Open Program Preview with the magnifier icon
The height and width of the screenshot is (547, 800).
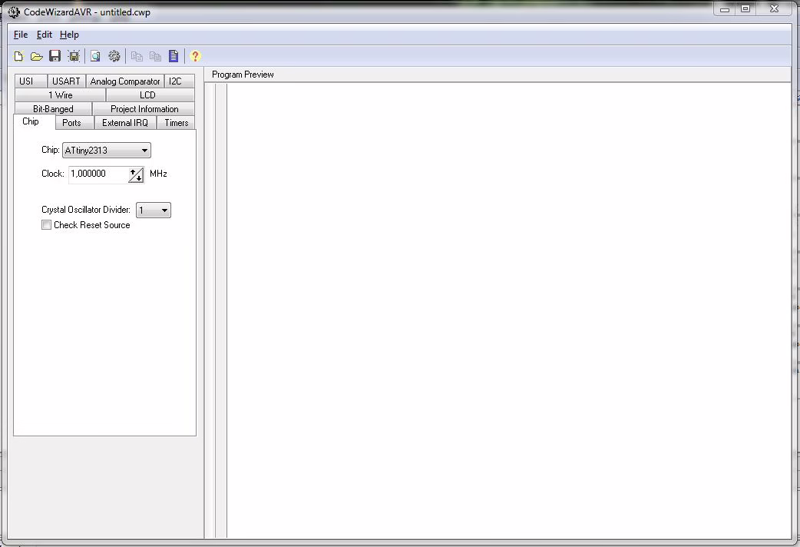(x=95, y=56)
